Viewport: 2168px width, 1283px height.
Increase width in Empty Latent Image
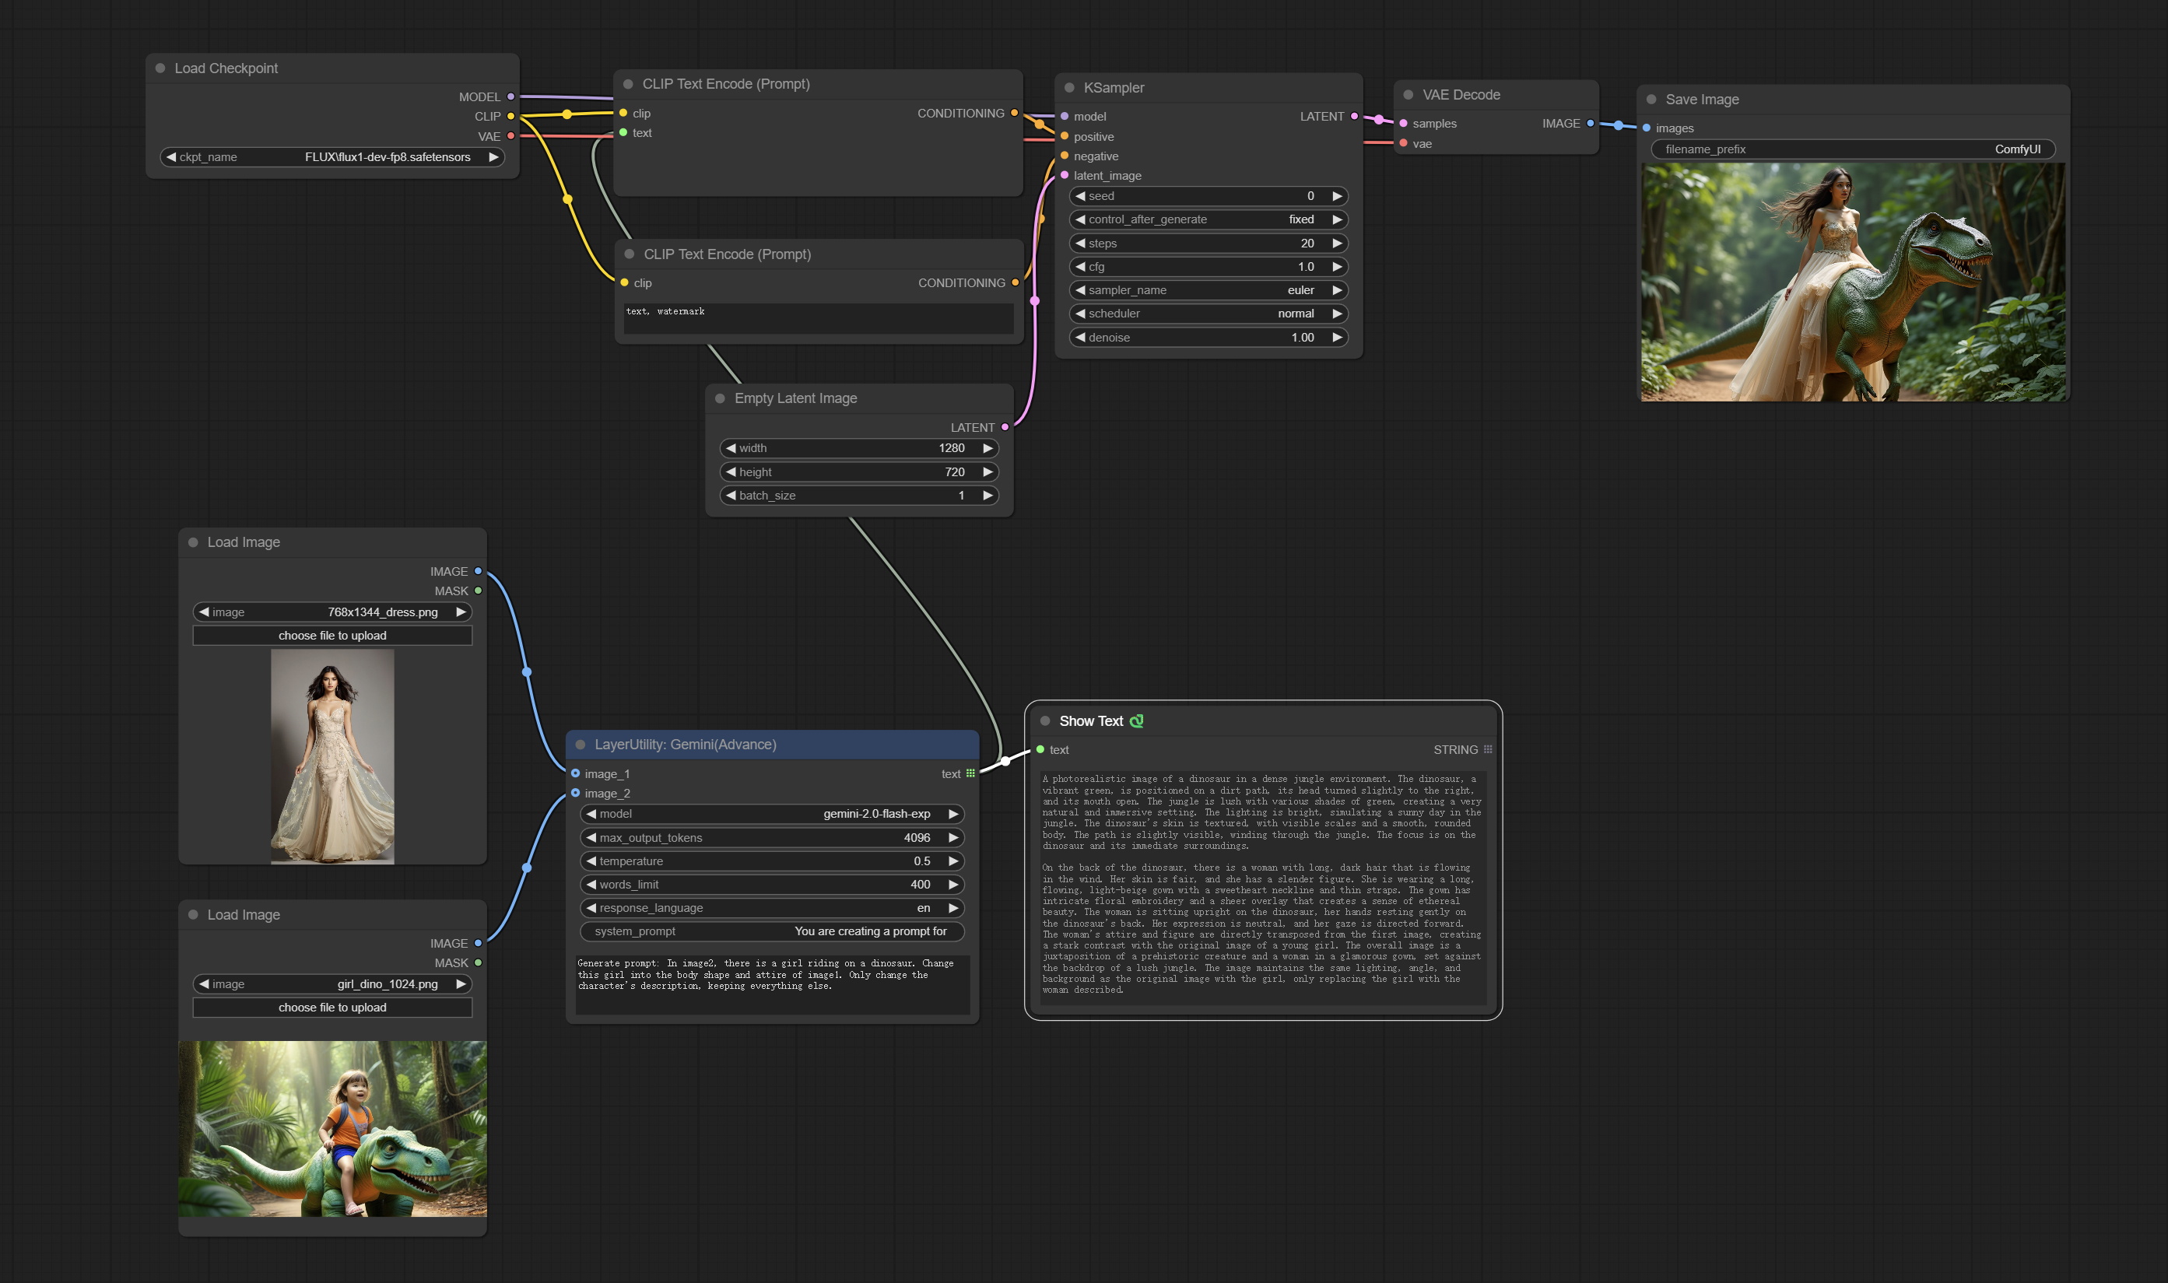[x=988, y=448]
